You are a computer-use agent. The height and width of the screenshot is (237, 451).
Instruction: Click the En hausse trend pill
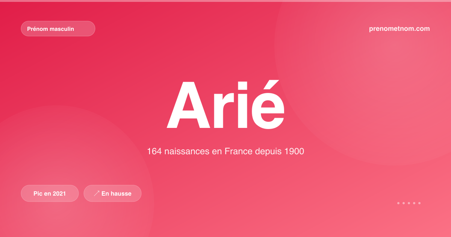coord(112,193)
